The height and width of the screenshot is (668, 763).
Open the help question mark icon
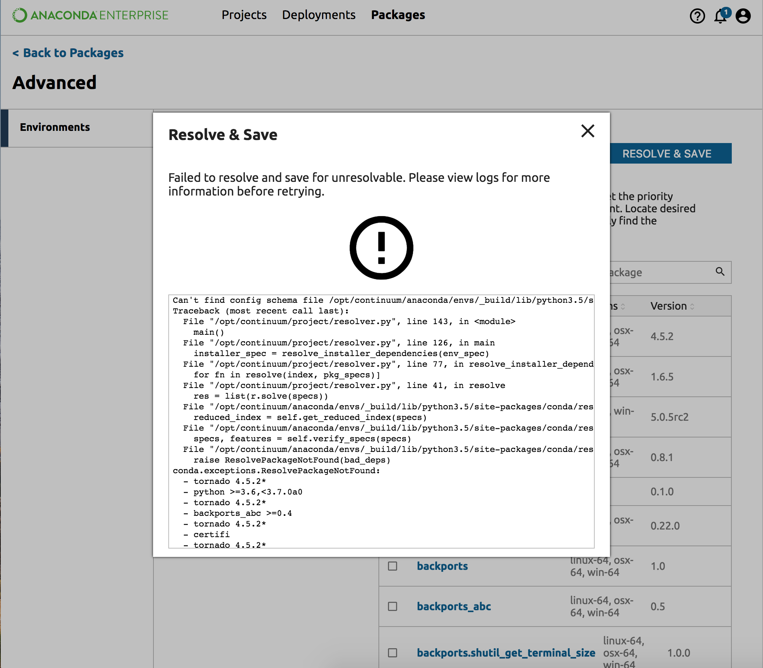coord(697,16)
